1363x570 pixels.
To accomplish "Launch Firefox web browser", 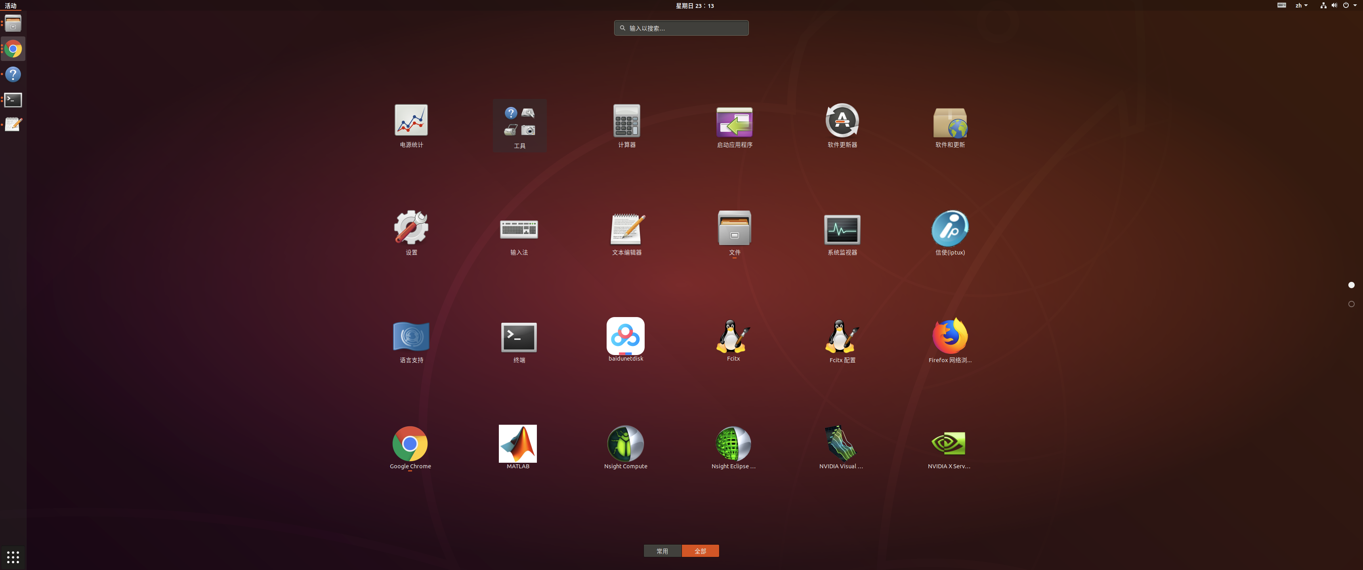I will click(950, 337).
